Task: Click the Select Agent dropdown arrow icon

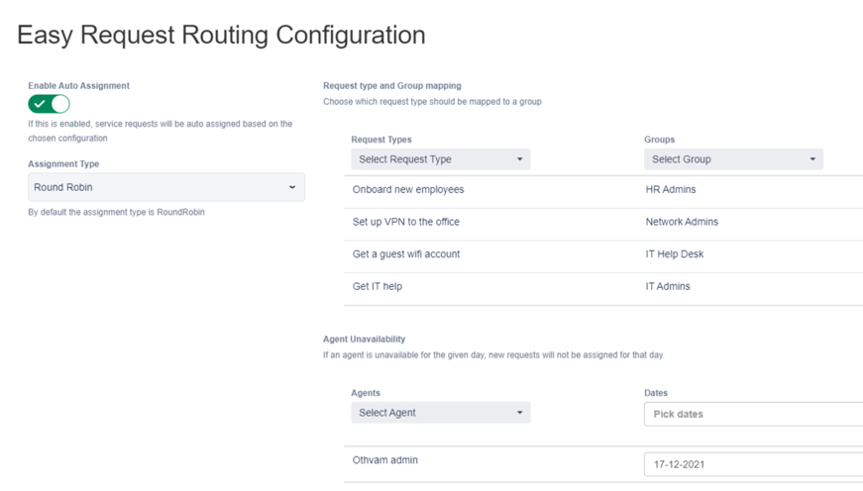Action: click(519, 413)
